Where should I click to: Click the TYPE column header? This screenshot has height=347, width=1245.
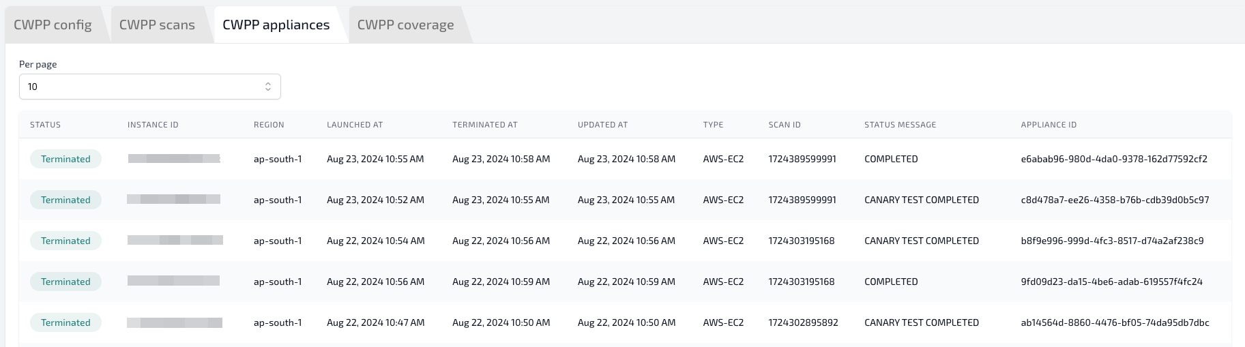tap(713, 125)
